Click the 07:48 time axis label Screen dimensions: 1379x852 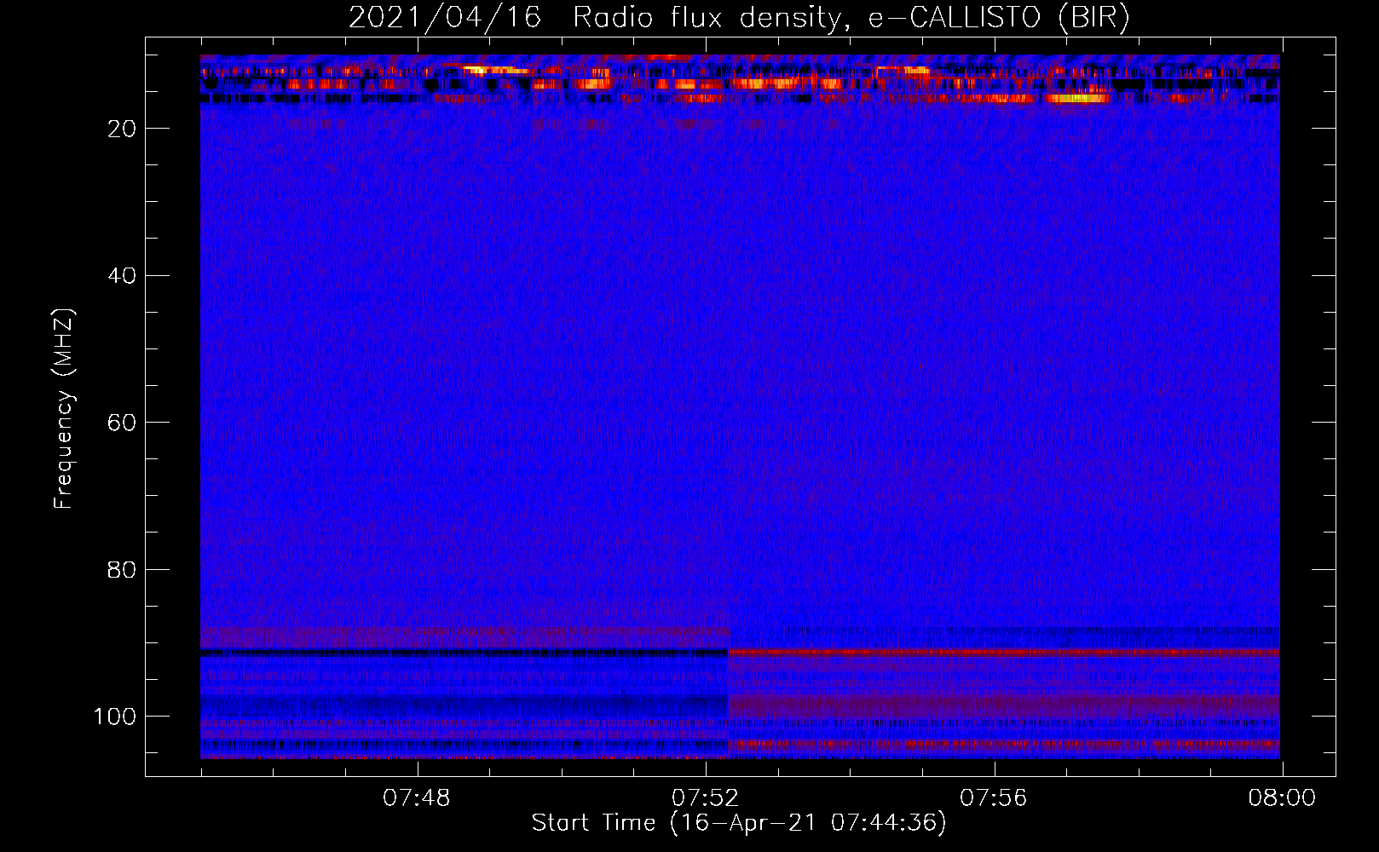pyautogui.click(x=416, y=798)
